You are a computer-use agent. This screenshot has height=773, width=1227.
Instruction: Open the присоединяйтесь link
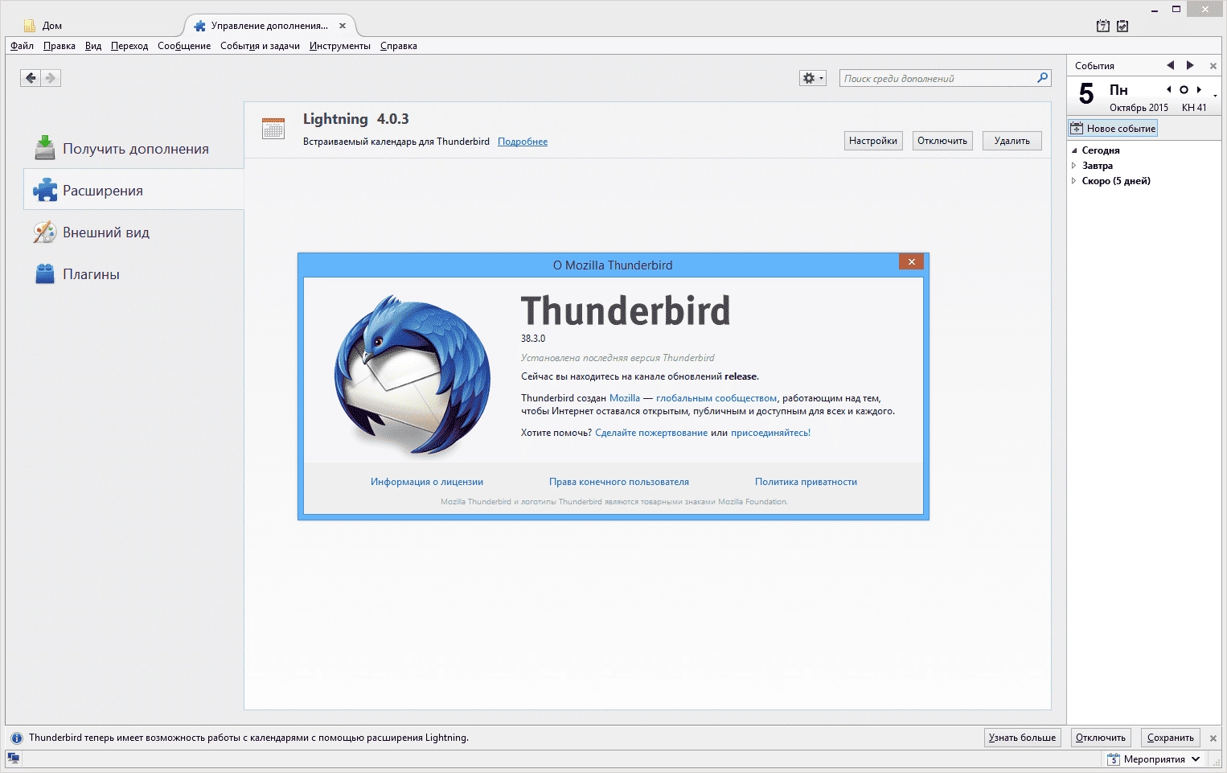[770, 433]
